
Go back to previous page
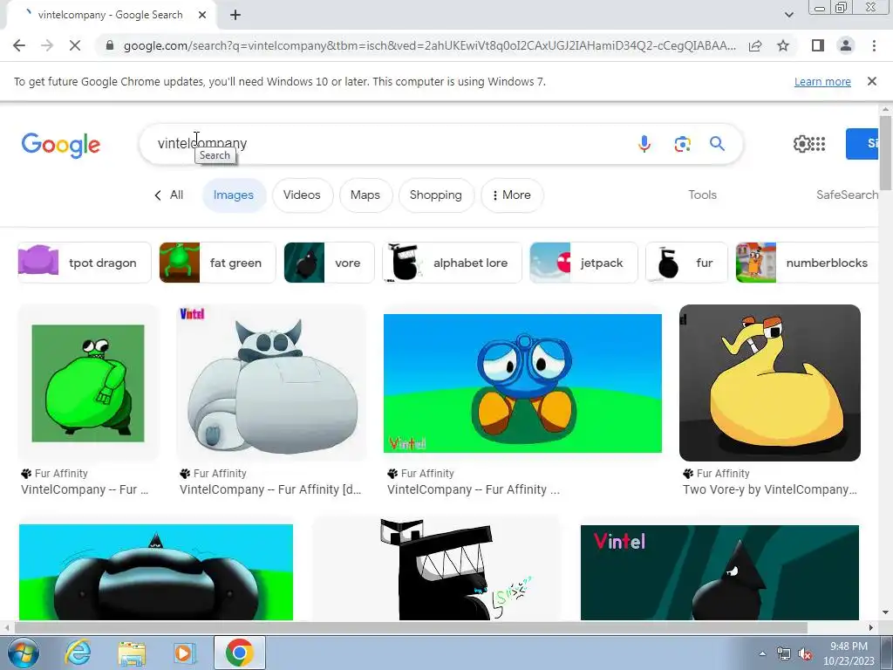tap(19, 45)
